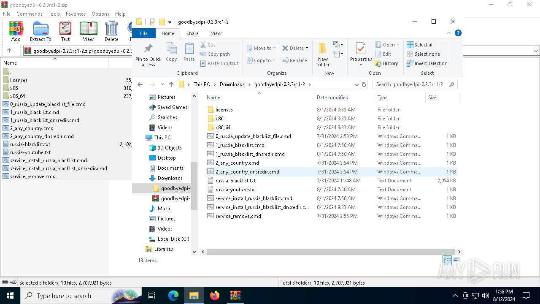The width and height of the screenshot is (540, 304).
Task: Switch to the Share ribbon tab
Action: 192,33
